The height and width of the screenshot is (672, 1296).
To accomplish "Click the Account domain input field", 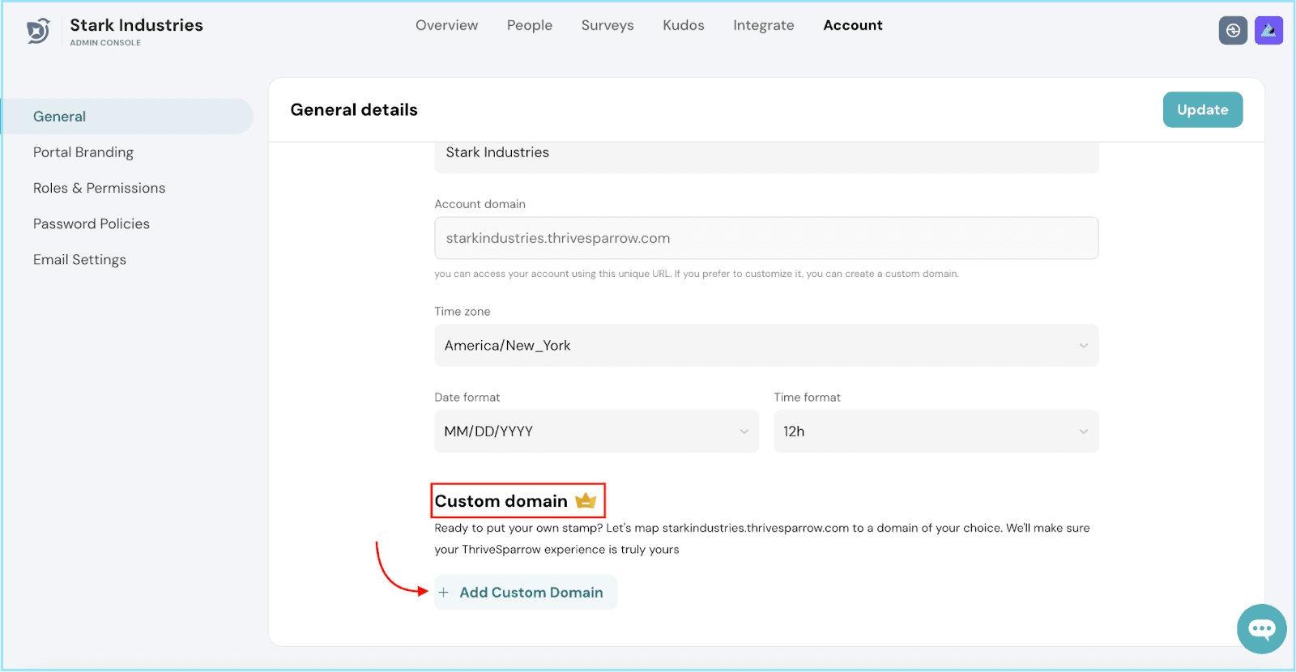I will 765,238.
